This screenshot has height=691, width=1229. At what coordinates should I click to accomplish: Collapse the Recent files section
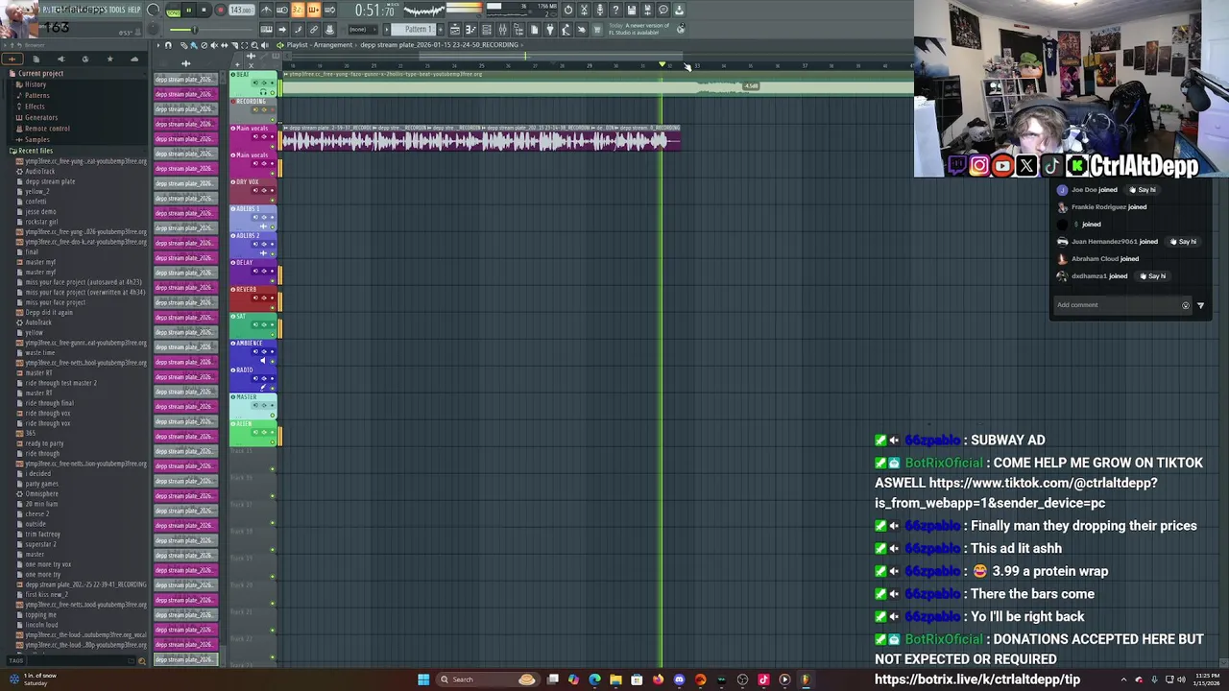35,151
